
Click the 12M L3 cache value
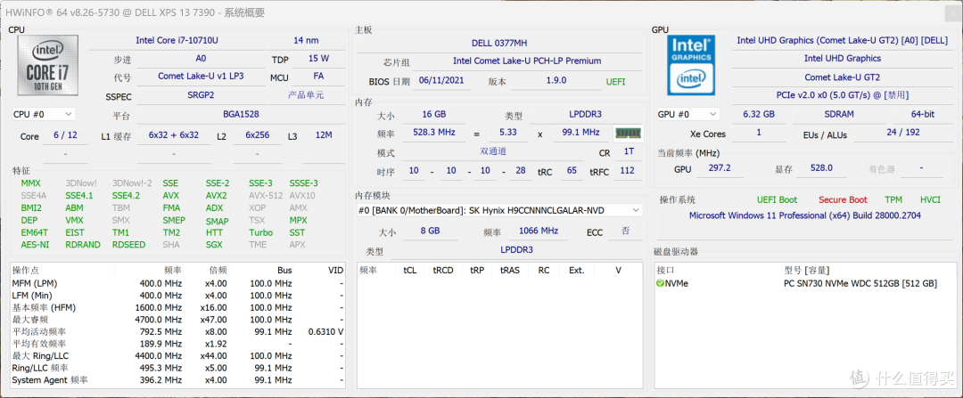pos(323,135)
